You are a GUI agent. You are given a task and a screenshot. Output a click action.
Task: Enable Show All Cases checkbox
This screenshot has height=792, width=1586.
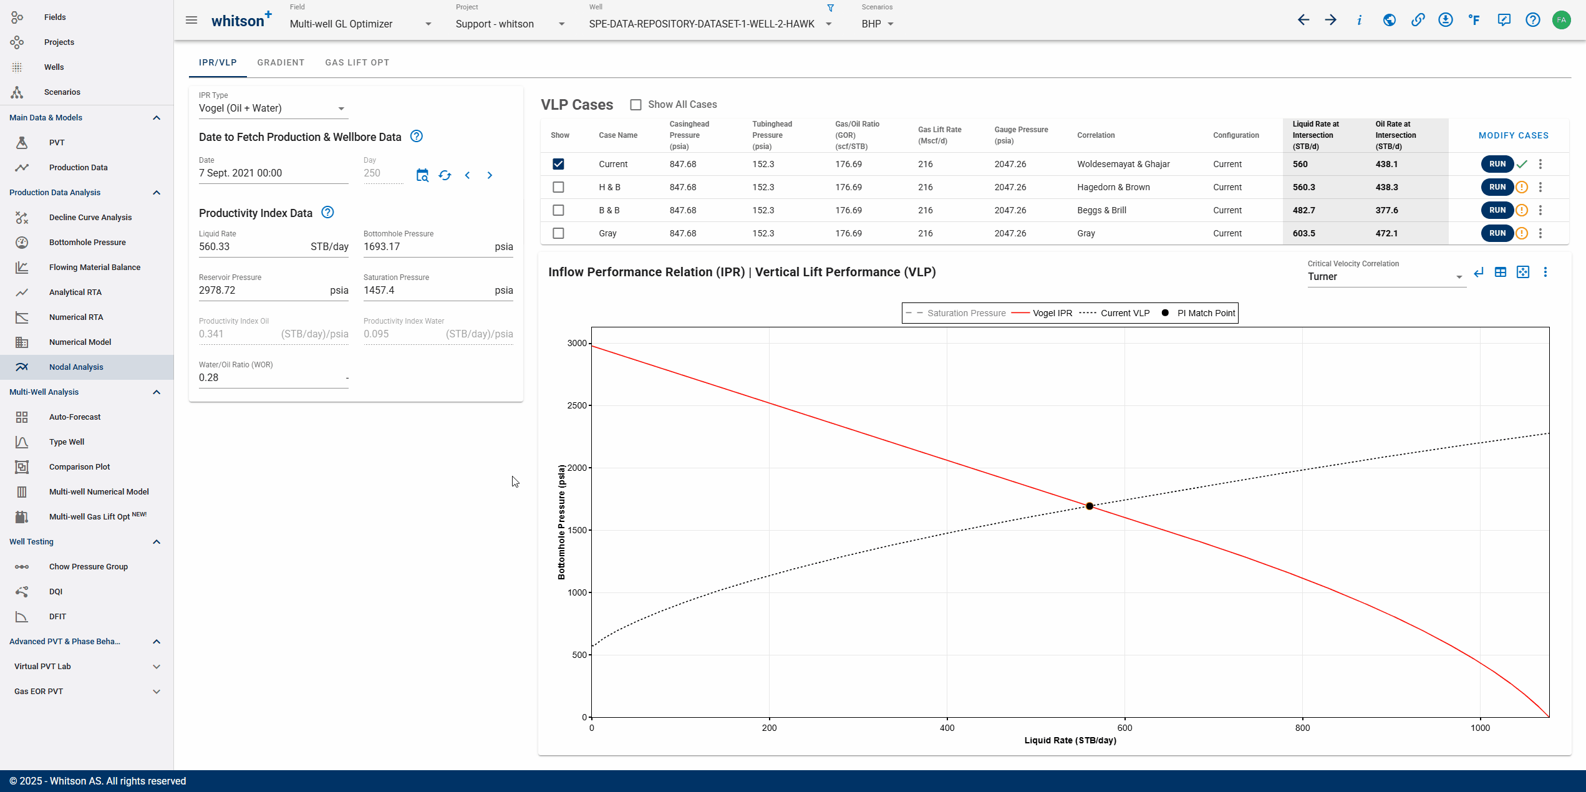click(x=636, y=105)
